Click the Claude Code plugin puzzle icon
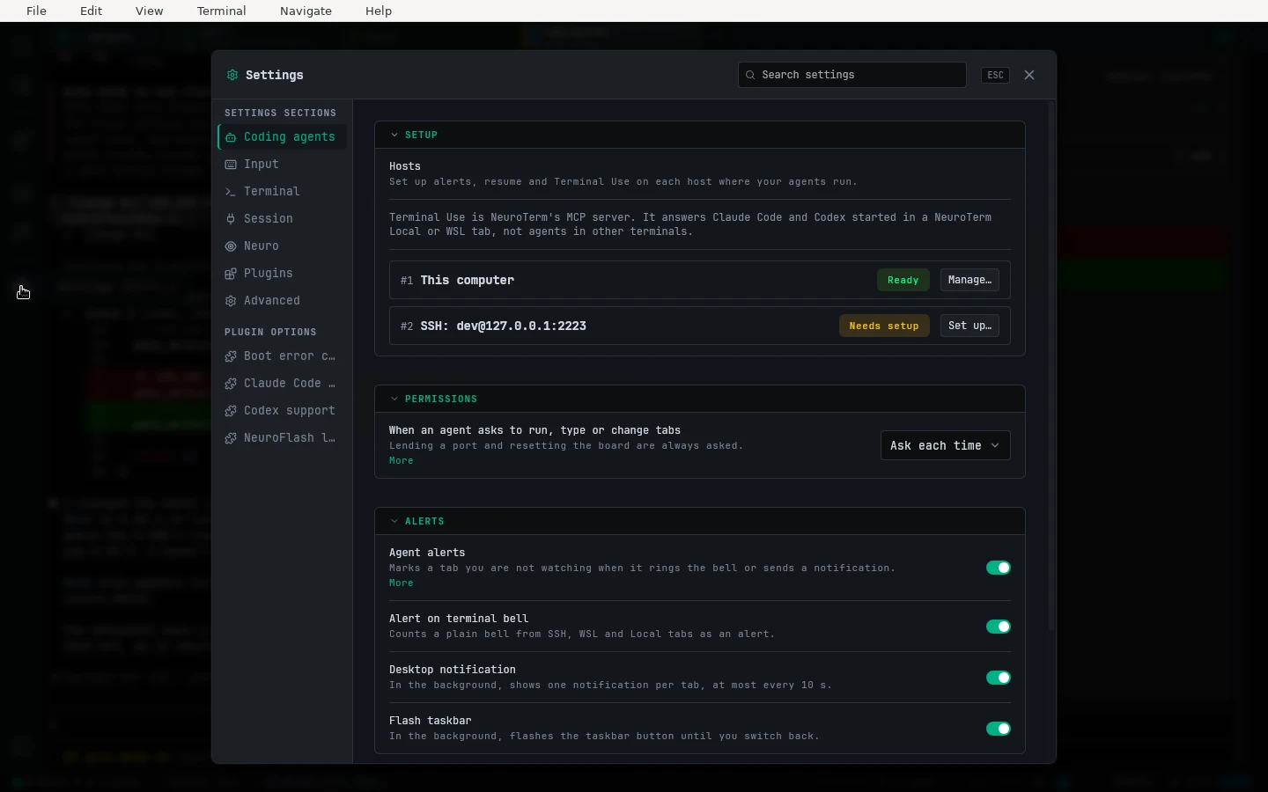 [x=231, y=384]
